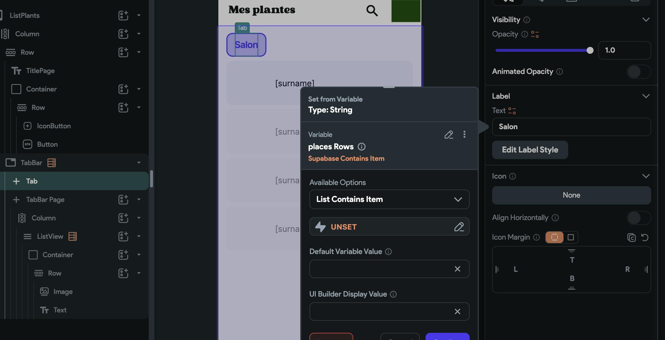Clear the UI Builder Display Value field
This screenshot has width=665, height=340.
(457, 312)
